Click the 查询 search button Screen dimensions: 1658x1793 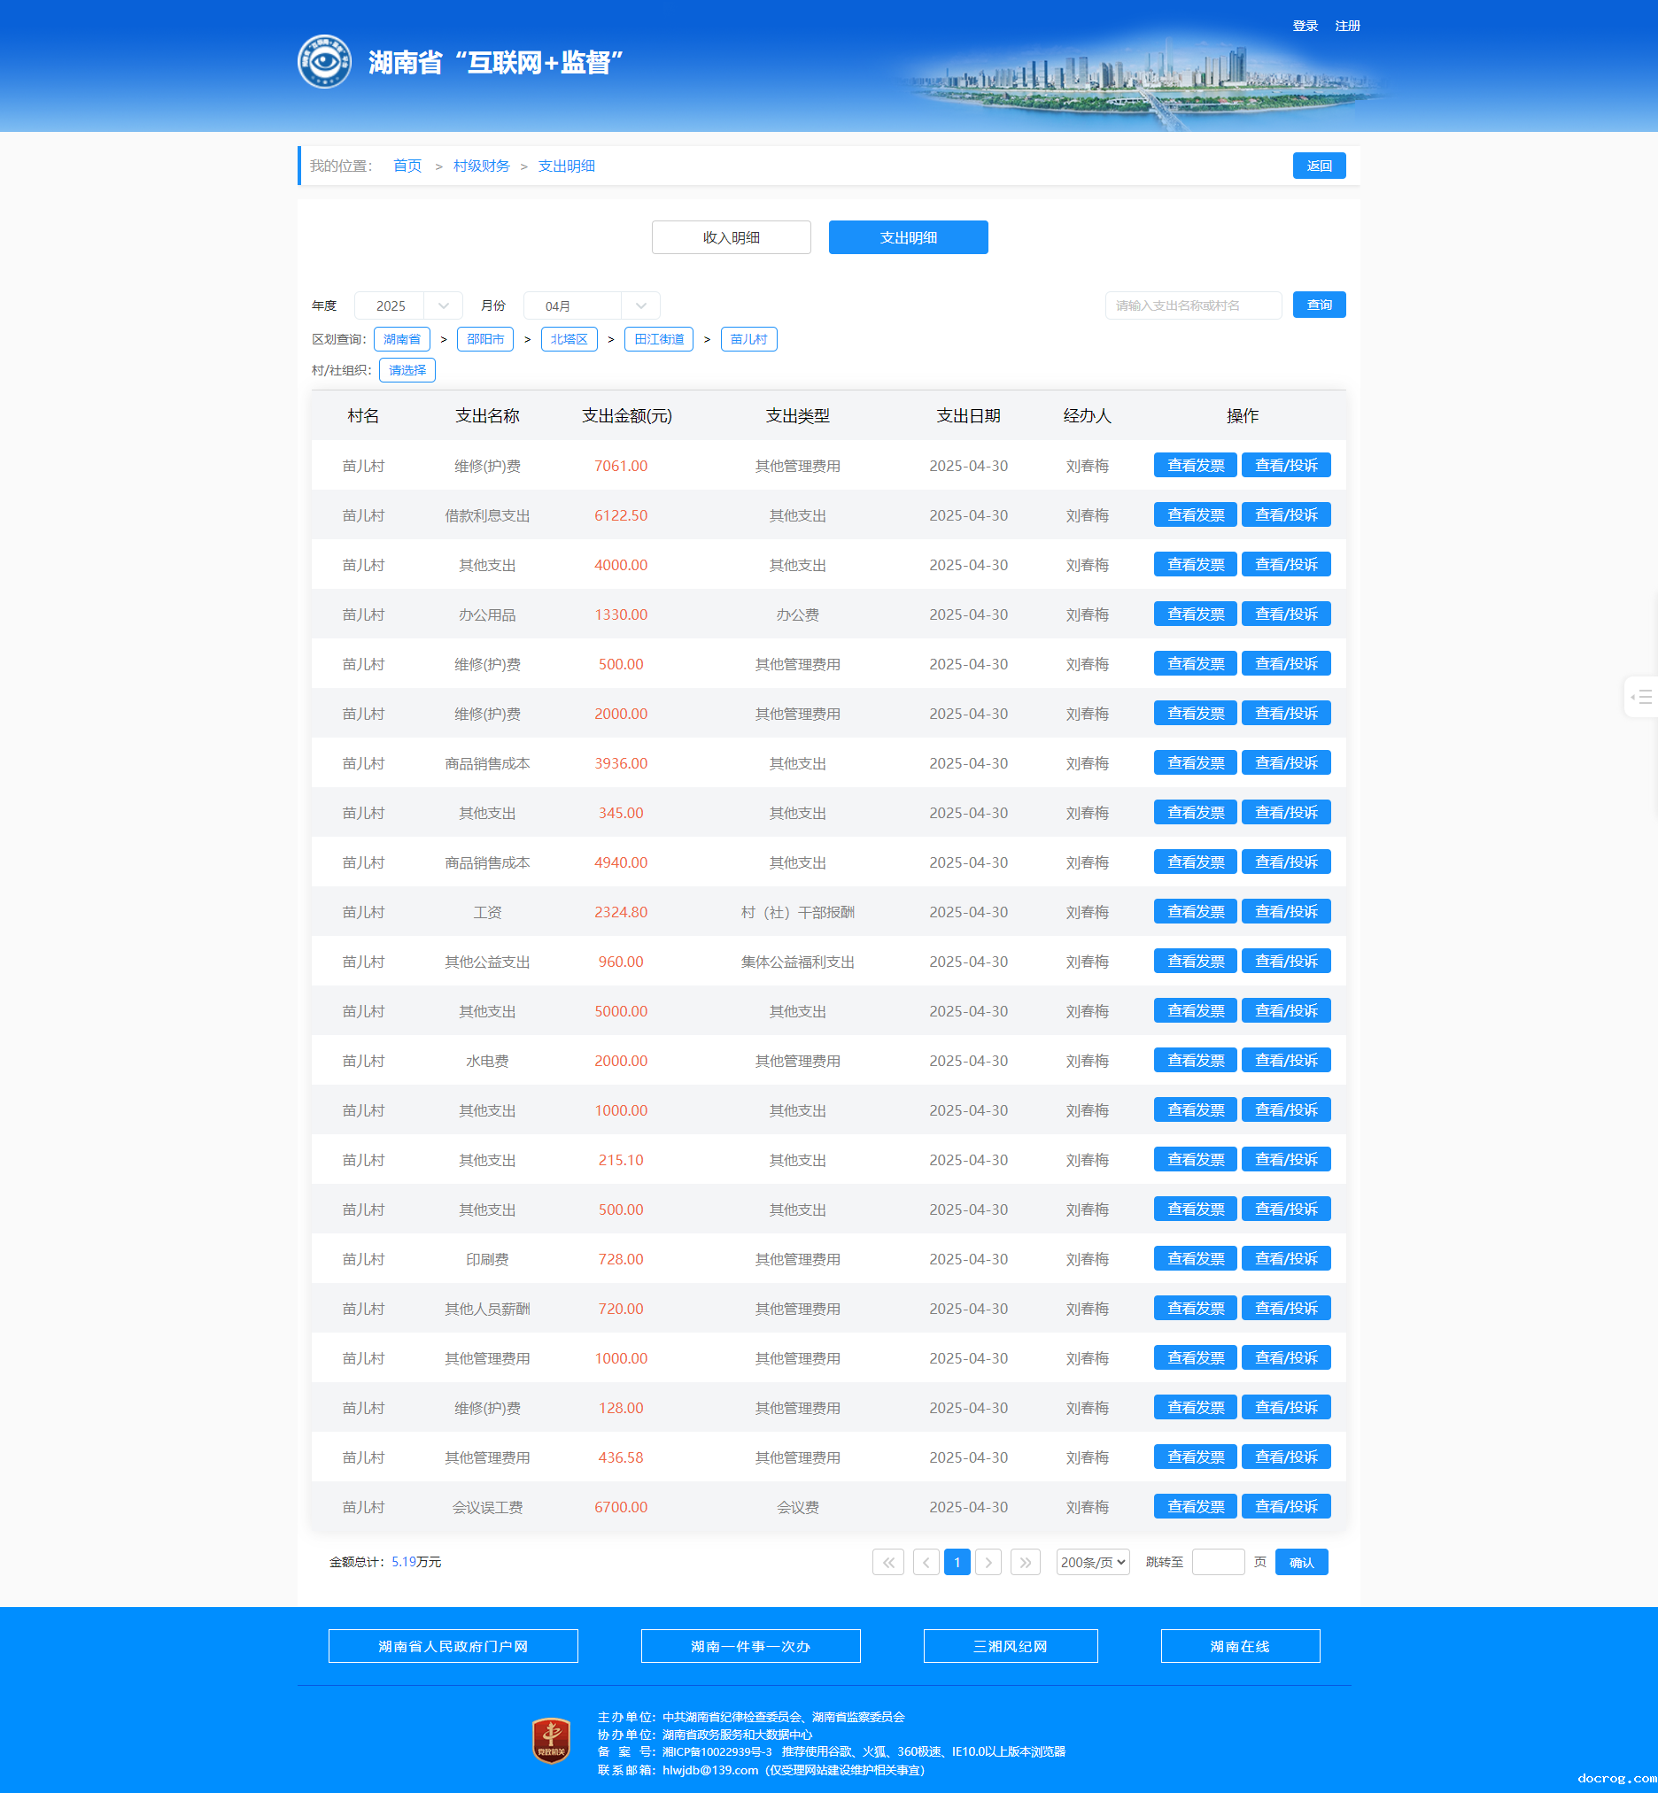point(1318,305)
